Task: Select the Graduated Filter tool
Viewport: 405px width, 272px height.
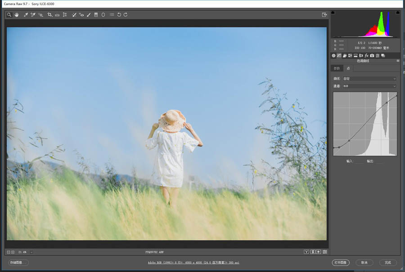Action: pos(96,15)
